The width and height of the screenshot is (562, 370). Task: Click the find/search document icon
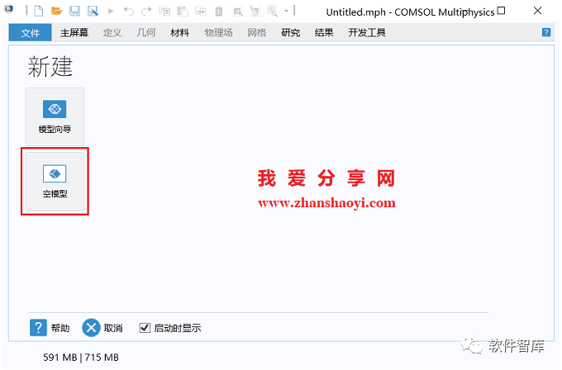pyautogui.click(x=273, y=12)
